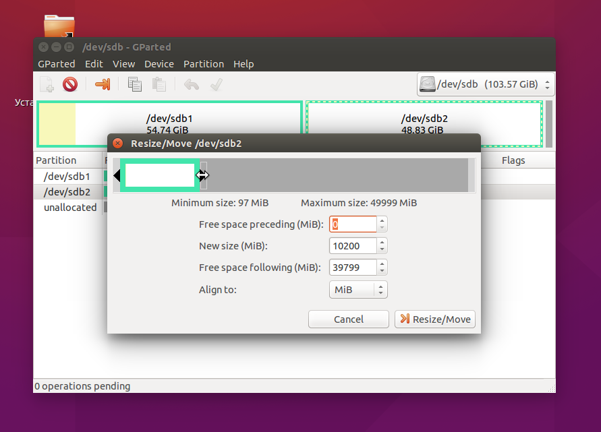
Task: Click the Resize/Move toolbar arrow icon
Action: (x=103, y=84)
